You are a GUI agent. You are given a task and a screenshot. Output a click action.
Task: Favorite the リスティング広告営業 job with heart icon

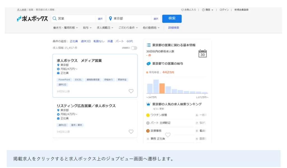coord(131,132)
